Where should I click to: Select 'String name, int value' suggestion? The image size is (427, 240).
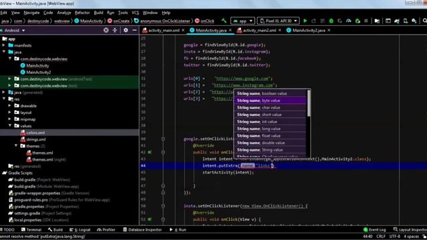(x=270, y=121)
